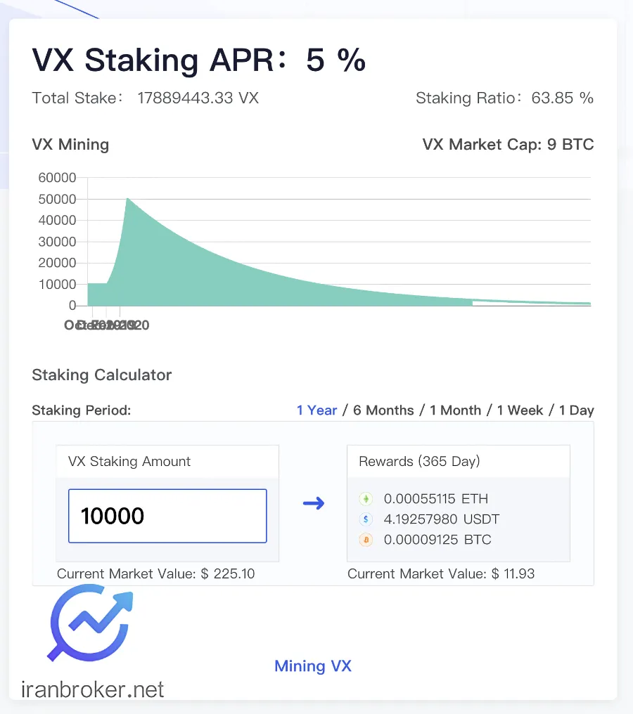Click the iranbroker.net watermark text
The height and width of the screenshot is (714, 633).
94,689
